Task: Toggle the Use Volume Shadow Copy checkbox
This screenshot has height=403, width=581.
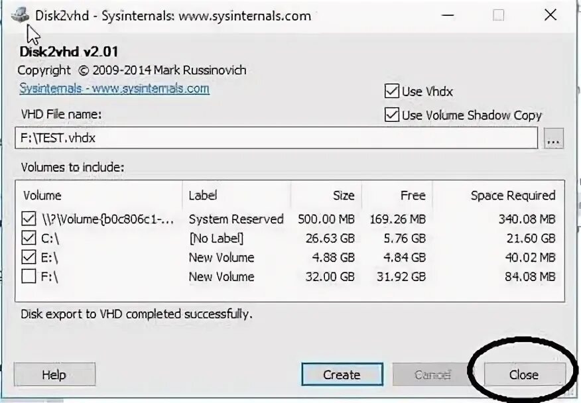Action: pos(392,115)
